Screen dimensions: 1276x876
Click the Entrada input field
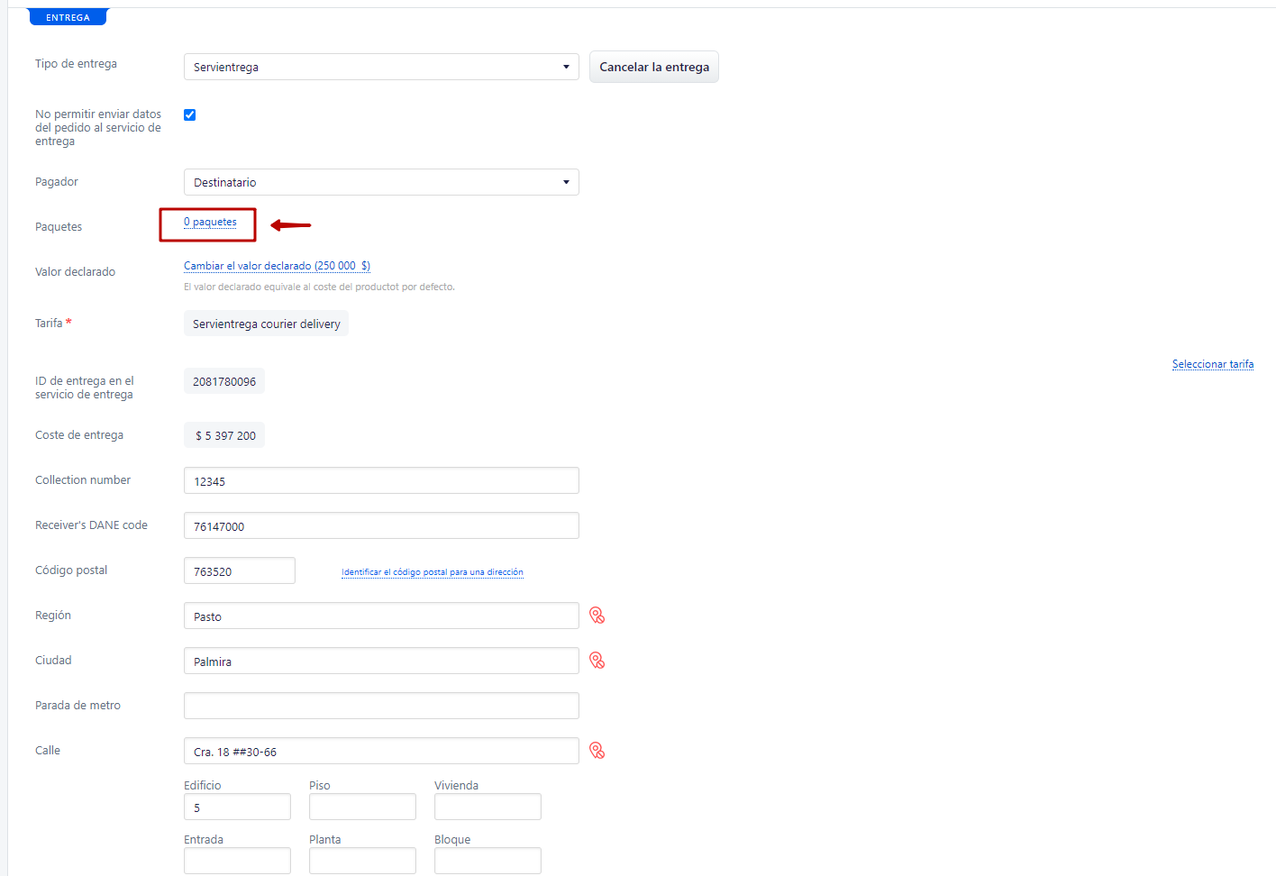click(237, 861)
